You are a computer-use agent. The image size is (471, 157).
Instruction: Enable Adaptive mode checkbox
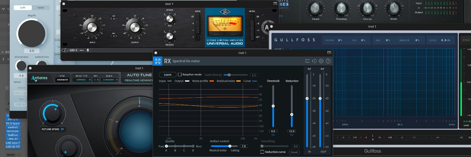click(x=180, y=74)
